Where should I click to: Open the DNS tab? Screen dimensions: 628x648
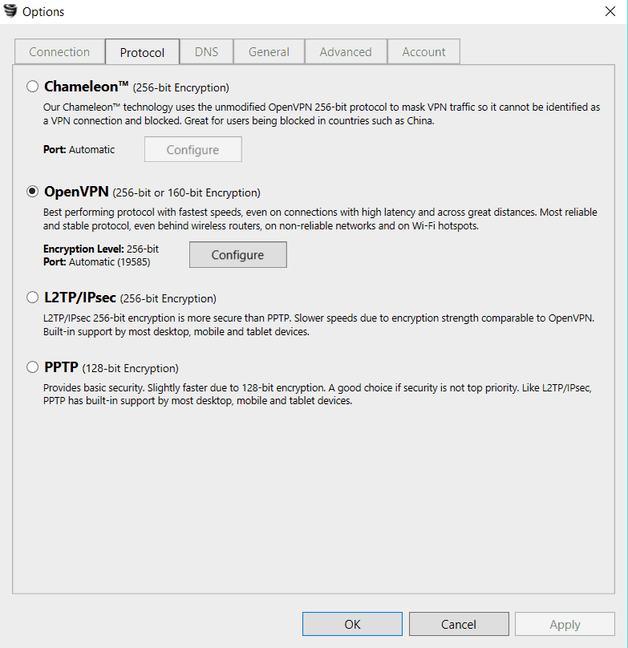coord(206,51)
